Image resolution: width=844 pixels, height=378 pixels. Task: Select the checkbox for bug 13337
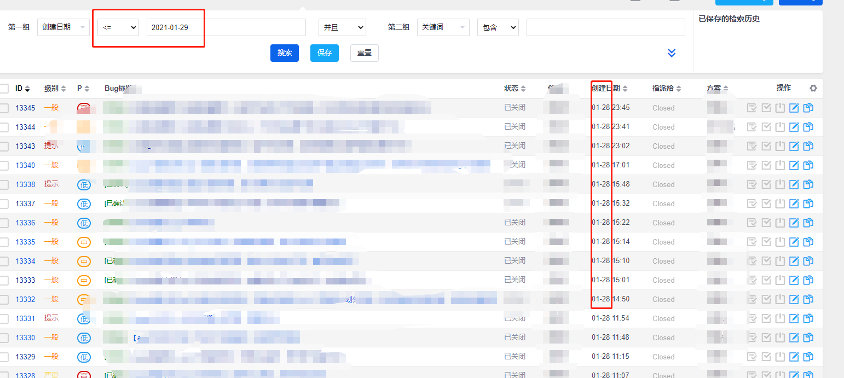tap(4, 203)
